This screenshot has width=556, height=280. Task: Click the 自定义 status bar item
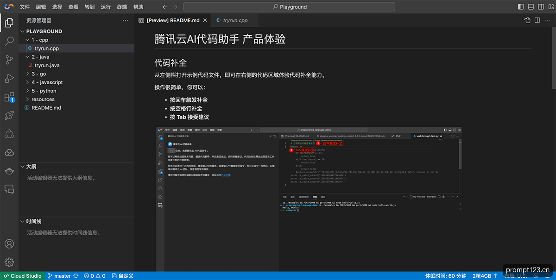pyautogui.click(x=122, y=276)
